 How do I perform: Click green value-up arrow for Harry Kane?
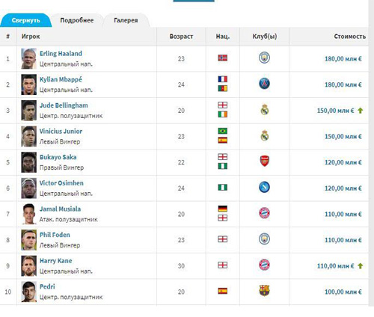tap(360, 266)
